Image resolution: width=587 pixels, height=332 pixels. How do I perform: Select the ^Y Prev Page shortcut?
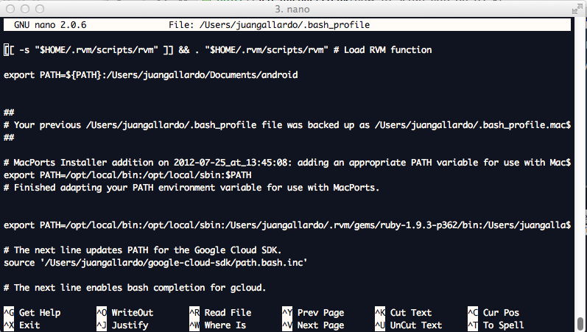[x=313, y=313]
